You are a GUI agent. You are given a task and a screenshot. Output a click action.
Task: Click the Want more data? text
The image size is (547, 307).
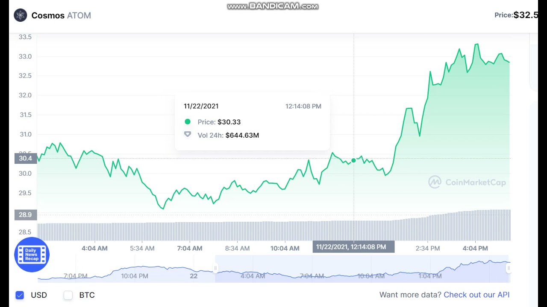410,295
